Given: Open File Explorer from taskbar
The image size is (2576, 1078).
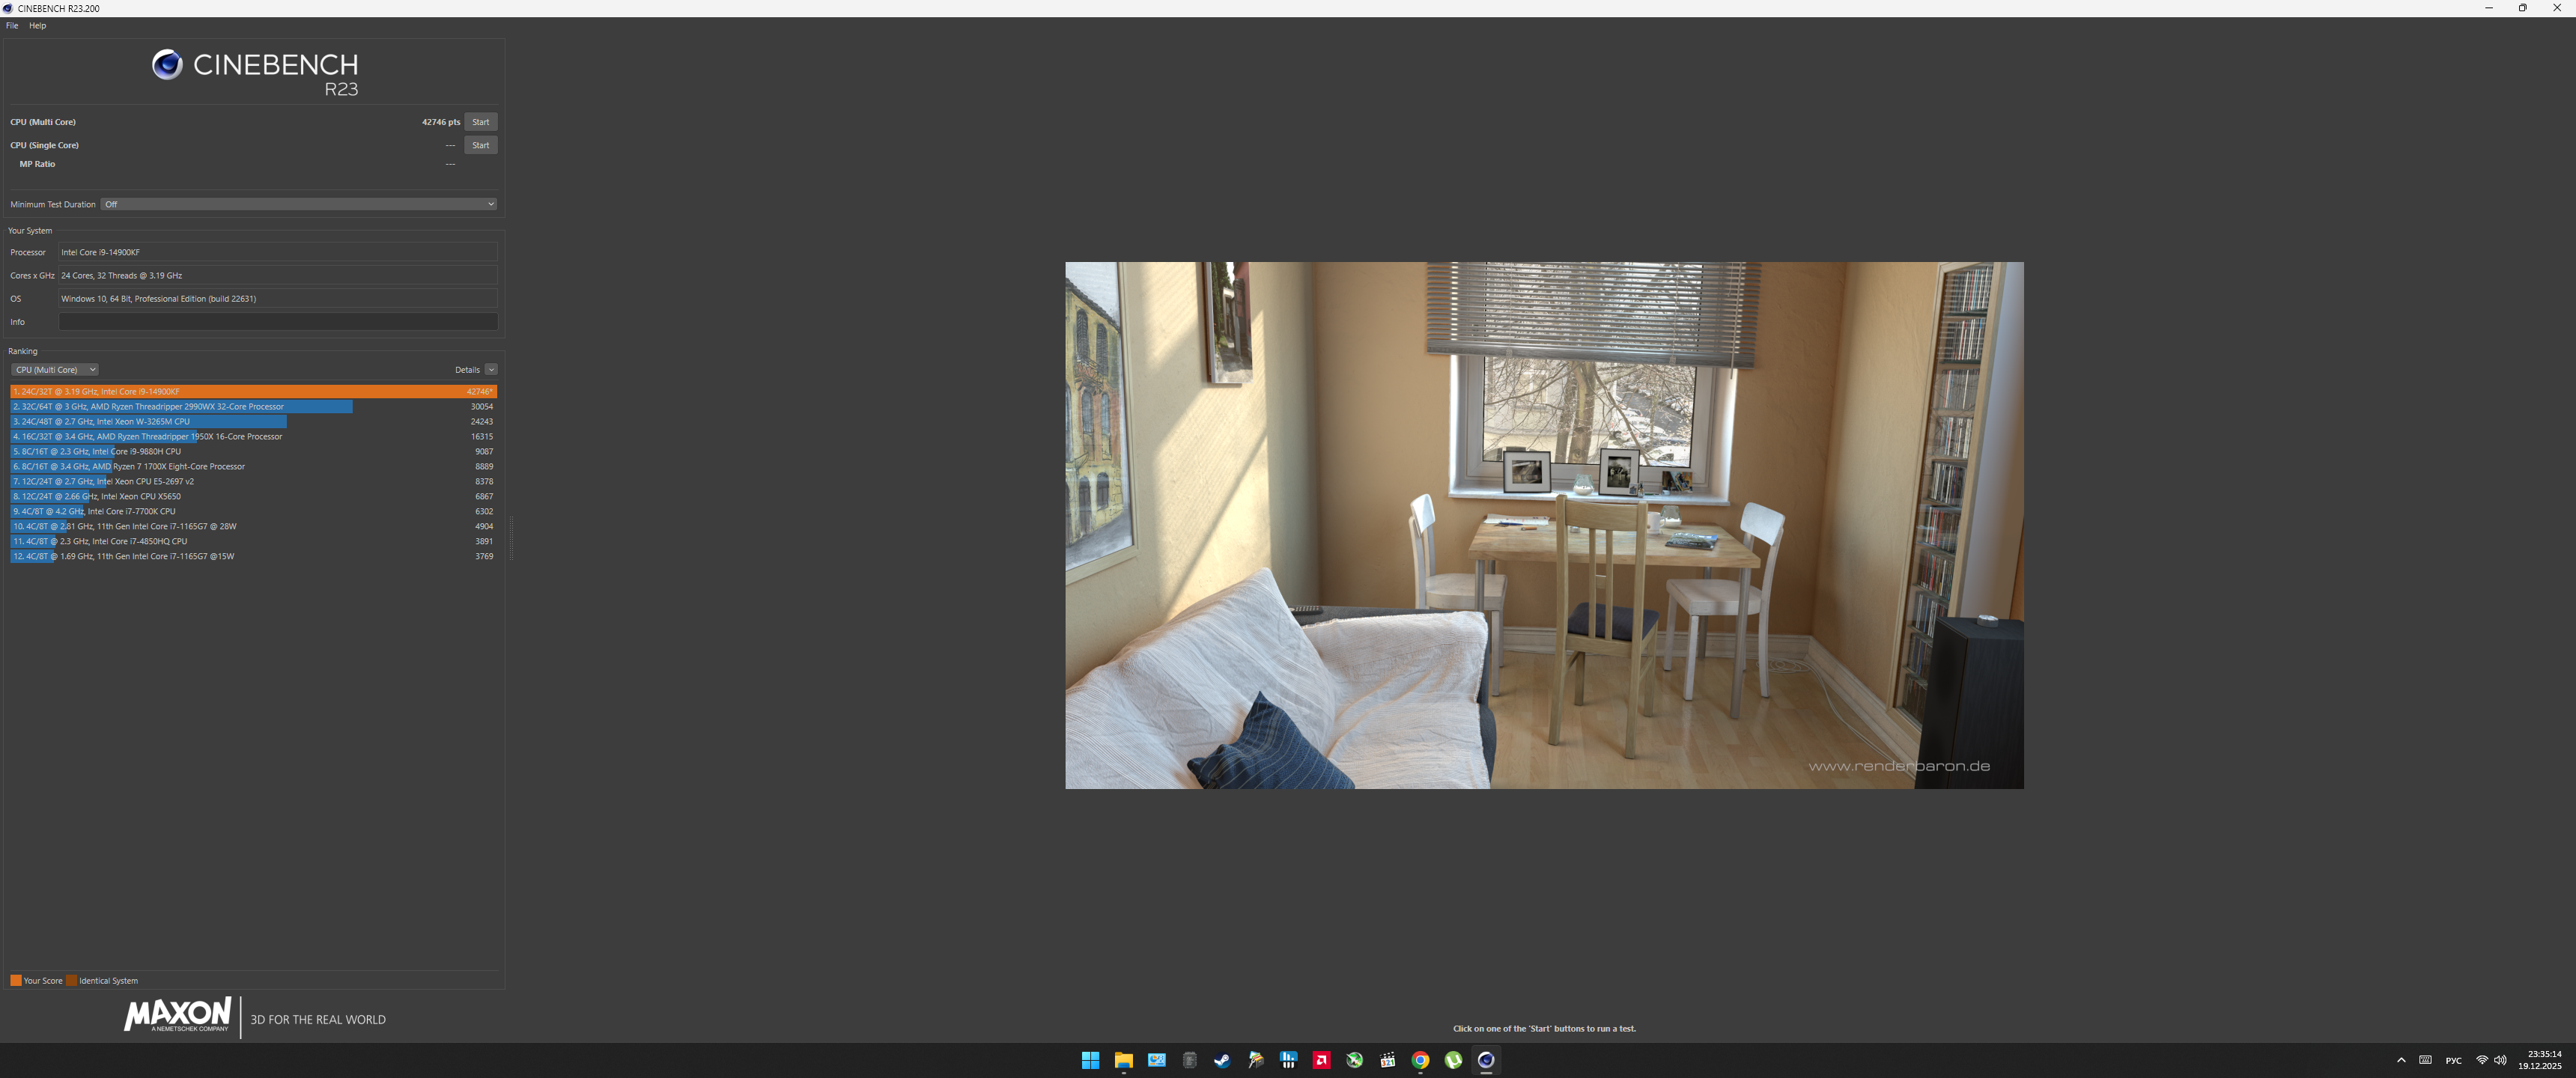Looking at the screenshot, I should tap(1123, 1060).
